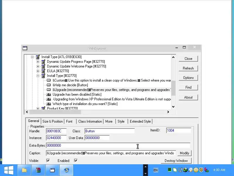Open the Size & Position tab
Image resolution: width=234 pixels, height=176 pixels.
(x=53, y=121)
